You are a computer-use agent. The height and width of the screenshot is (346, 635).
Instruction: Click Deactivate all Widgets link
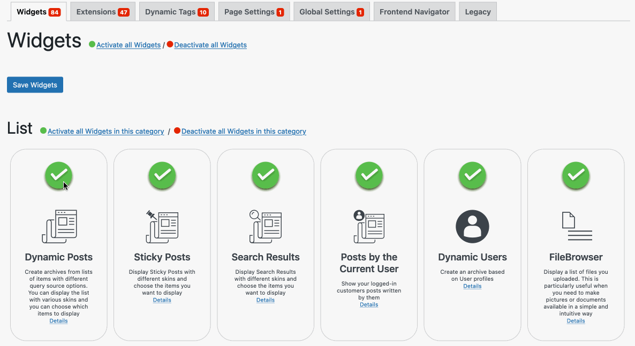click(x=210, y=45)
